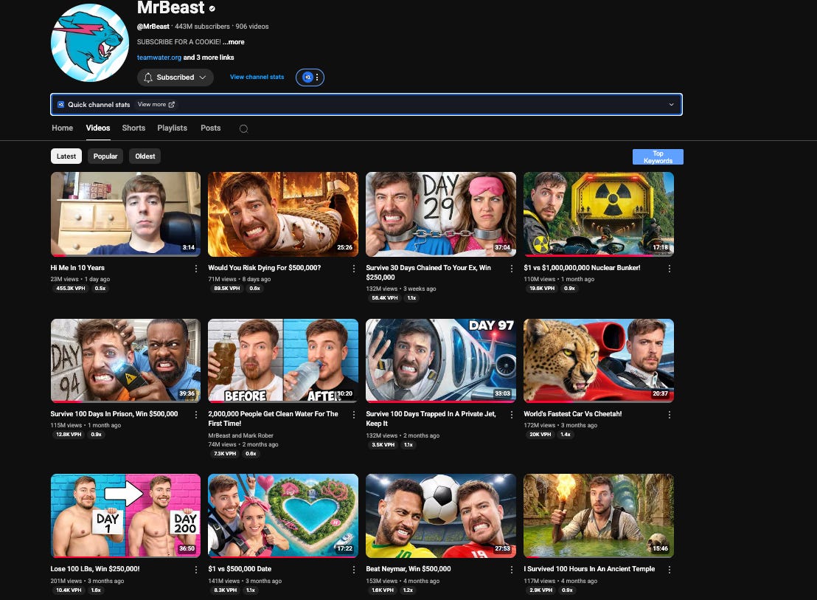The height and width of the screenshot is (600, 817).
Task: Click '19.6K VPH' badge
Action: [x=542, y=289]
